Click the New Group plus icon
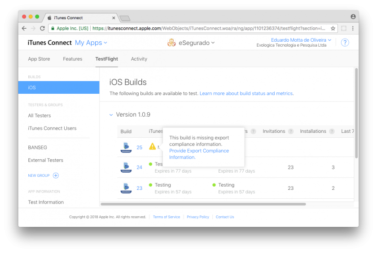The height and width of the screenshot is (253, 377). [x=56, y=176]
